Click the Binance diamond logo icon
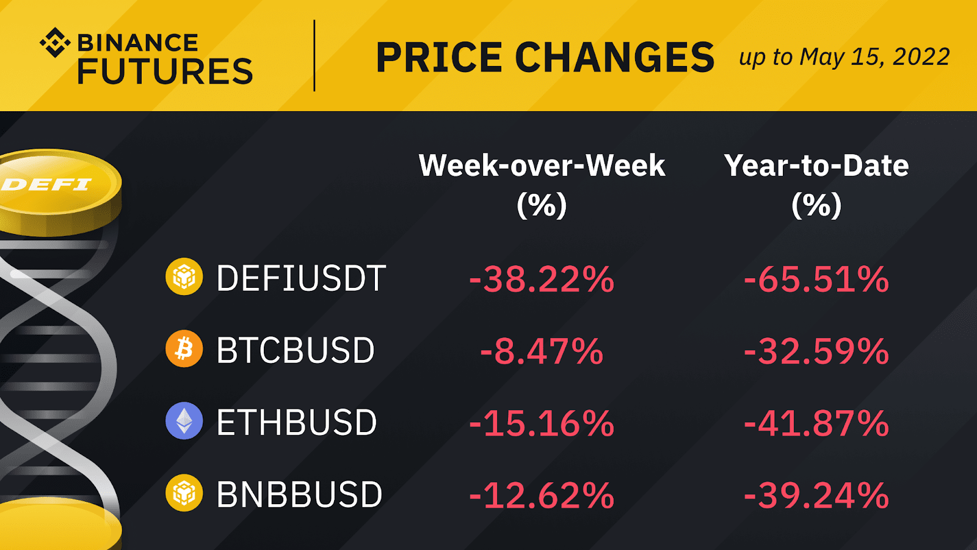977x550 pixels. click(x=55, y=43)
